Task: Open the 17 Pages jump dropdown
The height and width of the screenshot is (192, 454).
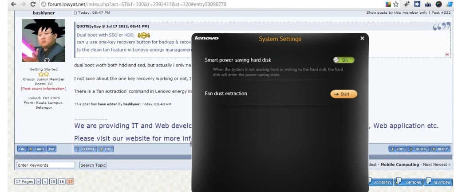Action: tap(24, 182)
